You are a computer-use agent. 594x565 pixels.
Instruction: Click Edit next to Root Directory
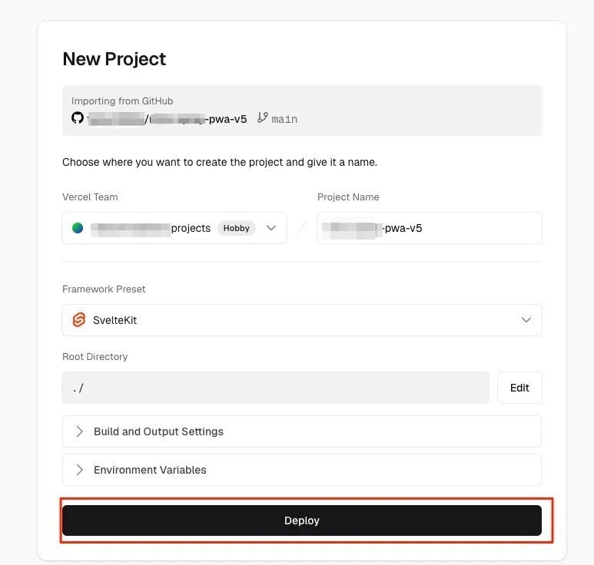click(x=519, y=388)
